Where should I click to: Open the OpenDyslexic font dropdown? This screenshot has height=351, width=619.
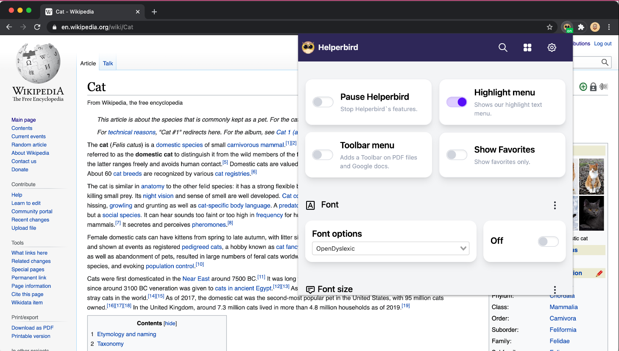(x=390, y=248)
